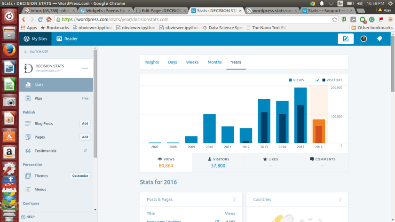Click the Chrome address bar URL
395x222 pixels.
(x=115, y=19)
